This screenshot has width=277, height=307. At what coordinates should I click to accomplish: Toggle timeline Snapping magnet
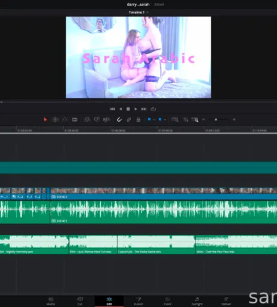119,119
